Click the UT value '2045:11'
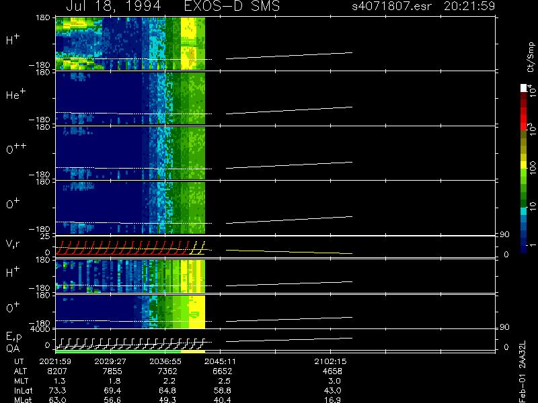Image resolution: width=538 pixels, height=403 pixels. 221,361
